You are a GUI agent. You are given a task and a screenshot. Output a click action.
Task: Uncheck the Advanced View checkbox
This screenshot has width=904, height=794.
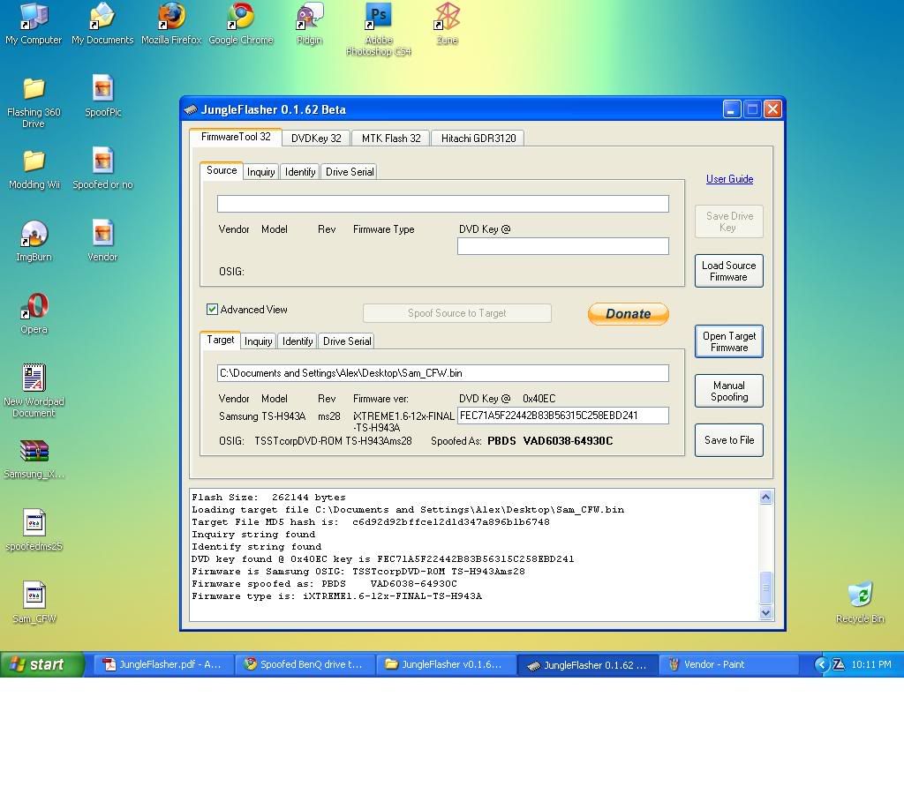click(212, 310)
